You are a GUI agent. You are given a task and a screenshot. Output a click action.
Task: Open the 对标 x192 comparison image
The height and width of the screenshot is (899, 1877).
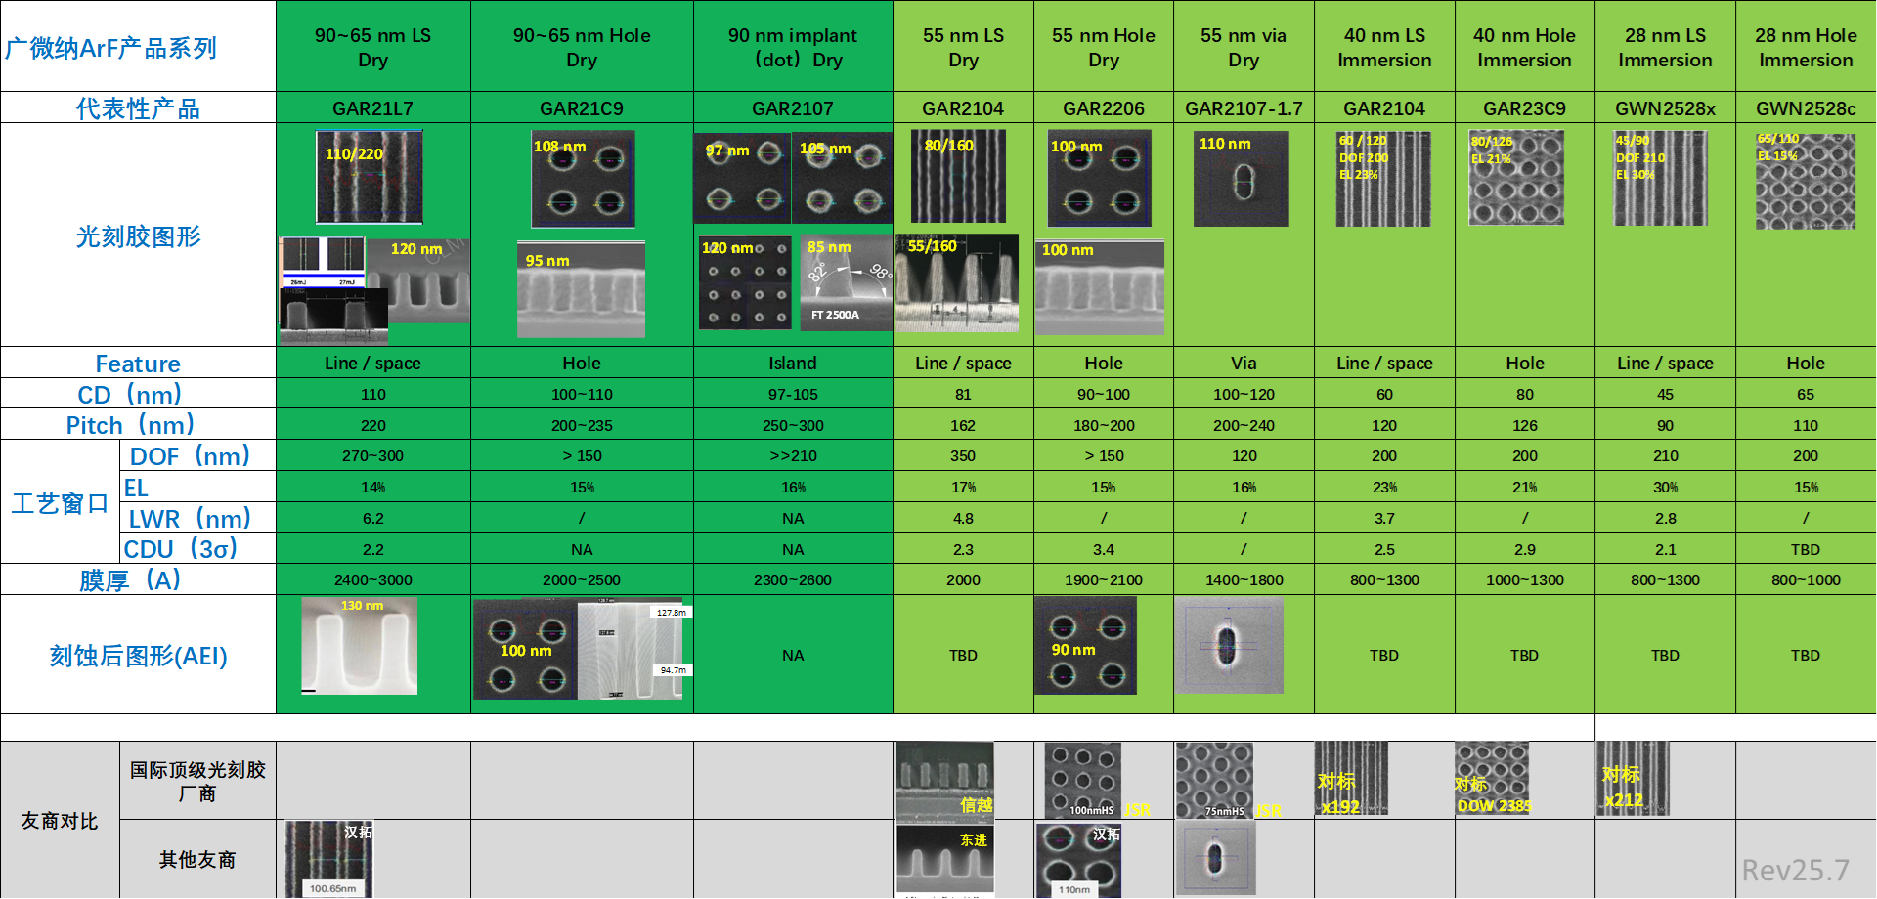pos(1351,779)
